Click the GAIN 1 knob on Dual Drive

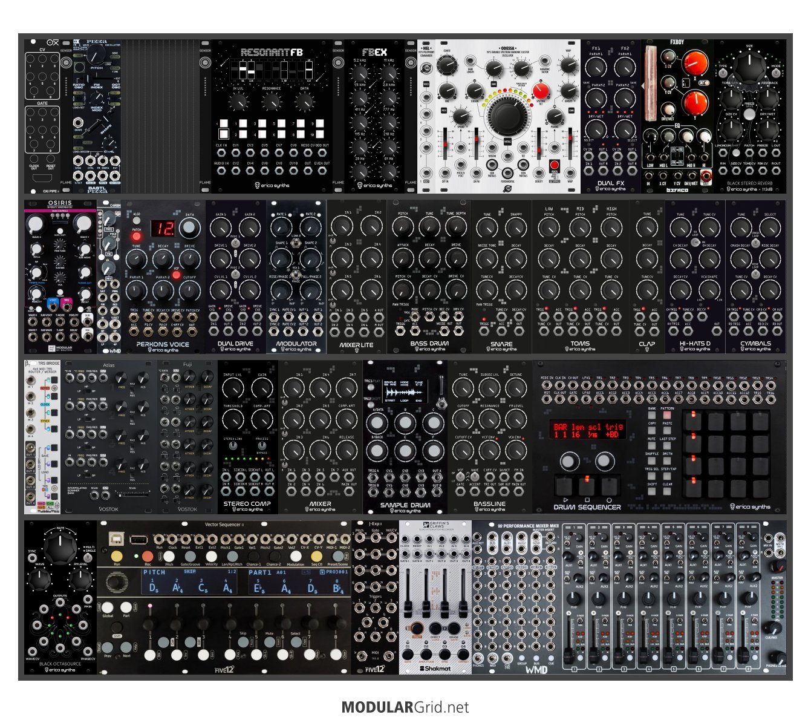coord(221,227)
